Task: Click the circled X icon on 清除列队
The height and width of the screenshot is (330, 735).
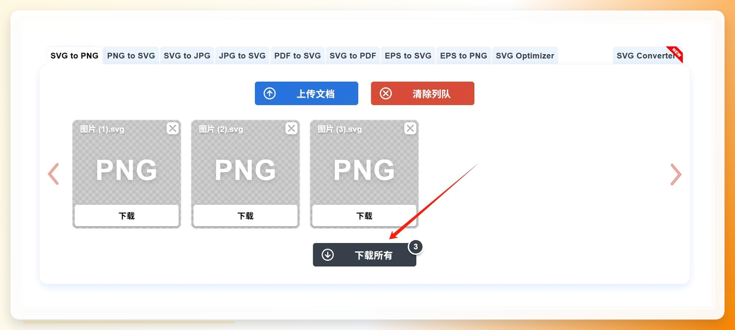Action: coord(386,94)
